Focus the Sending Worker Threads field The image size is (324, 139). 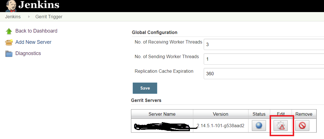[x=264, y=59]
